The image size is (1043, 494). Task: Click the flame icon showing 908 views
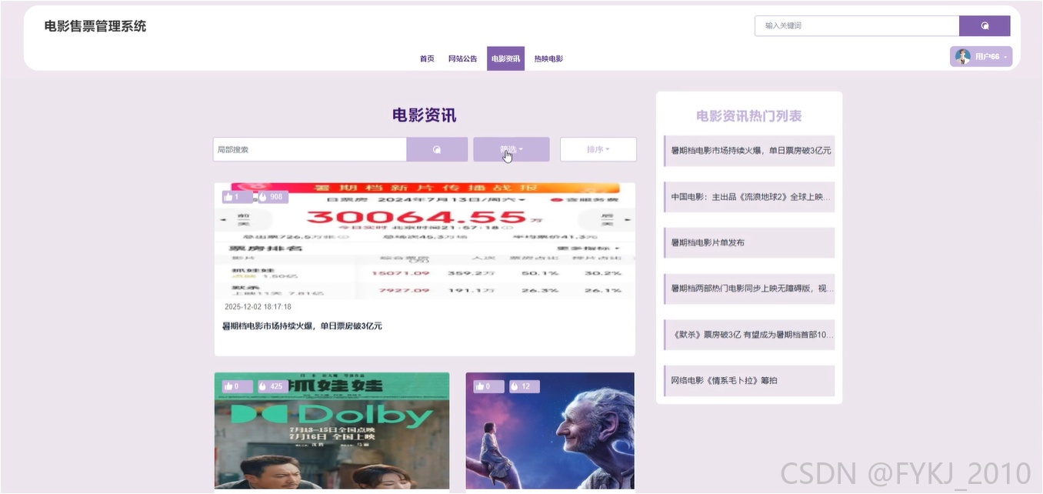point(263,197)
